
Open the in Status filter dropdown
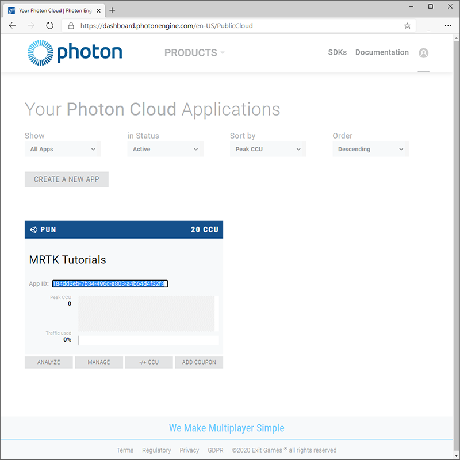[x=165, y=149]
